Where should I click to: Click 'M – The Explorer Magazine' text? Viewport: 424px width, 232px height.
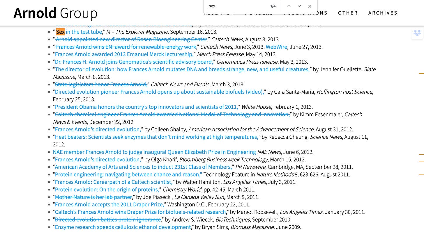pos(137,32)
